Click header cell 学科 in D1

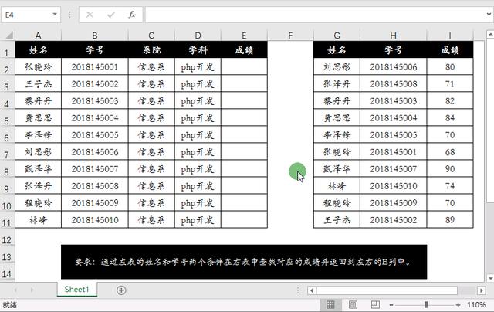(x=198, y=49)
